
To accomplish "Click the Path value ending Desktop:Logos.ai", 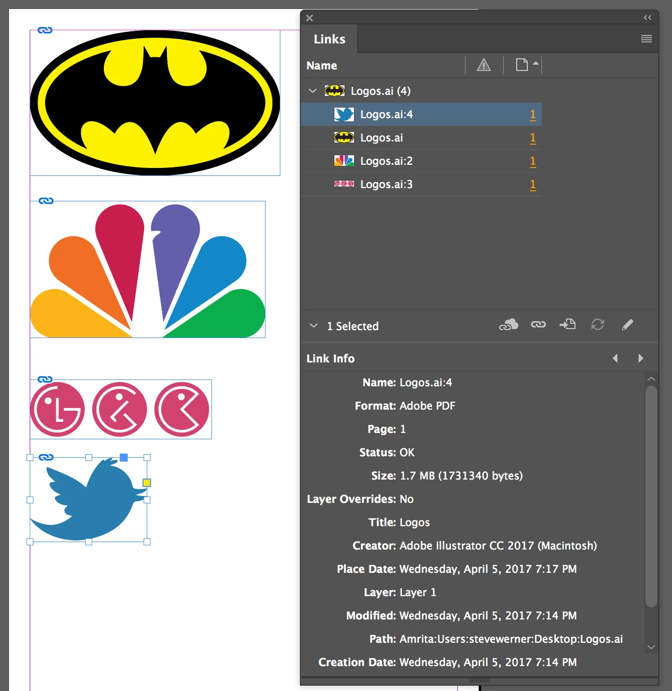I will tap(511, 639).
